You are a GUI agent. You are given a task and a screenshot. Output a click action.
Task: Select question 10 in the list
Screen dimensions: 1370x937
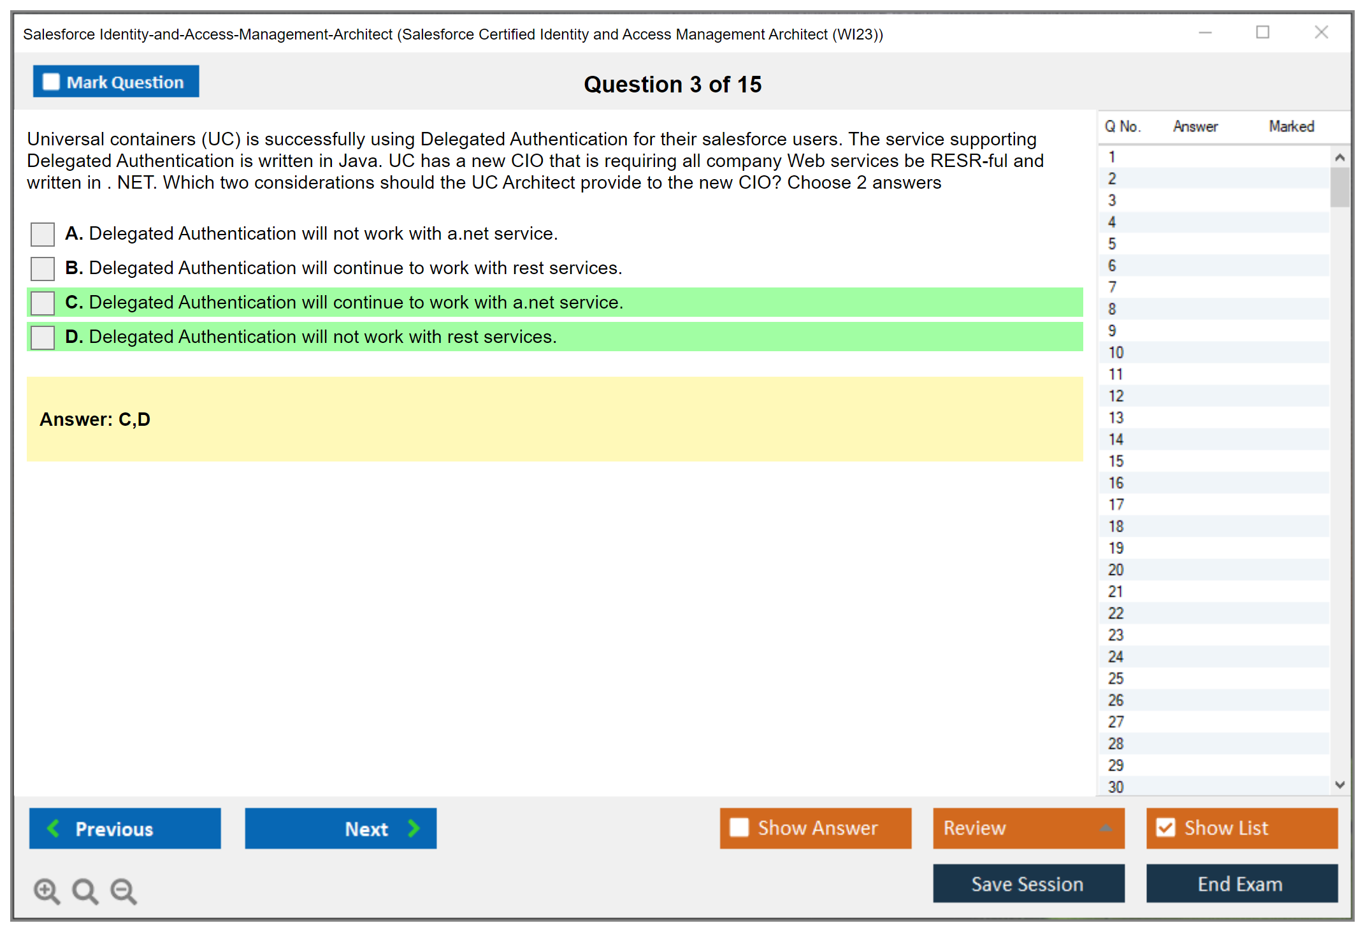click(x=1116, y=352)
